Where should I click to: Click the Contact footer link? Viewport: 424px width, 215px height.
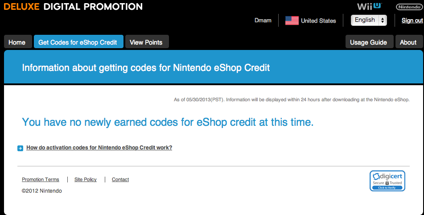(120, 179)
